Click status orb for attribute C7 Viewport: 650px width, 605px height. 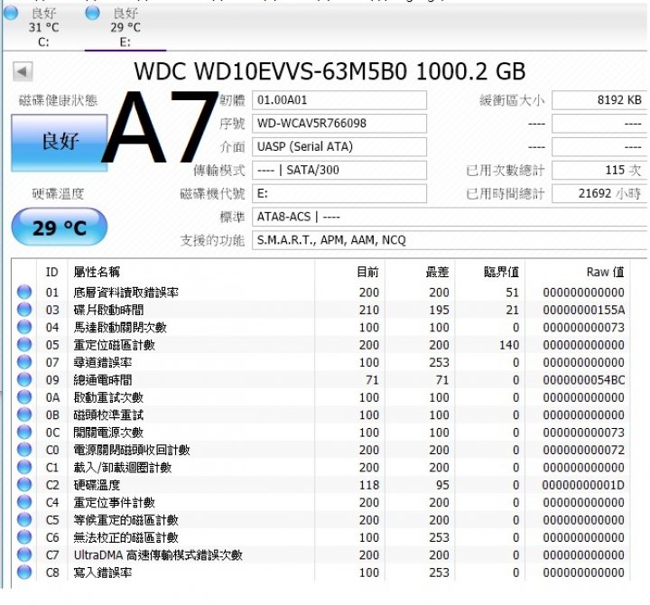[x=24, y=554]
